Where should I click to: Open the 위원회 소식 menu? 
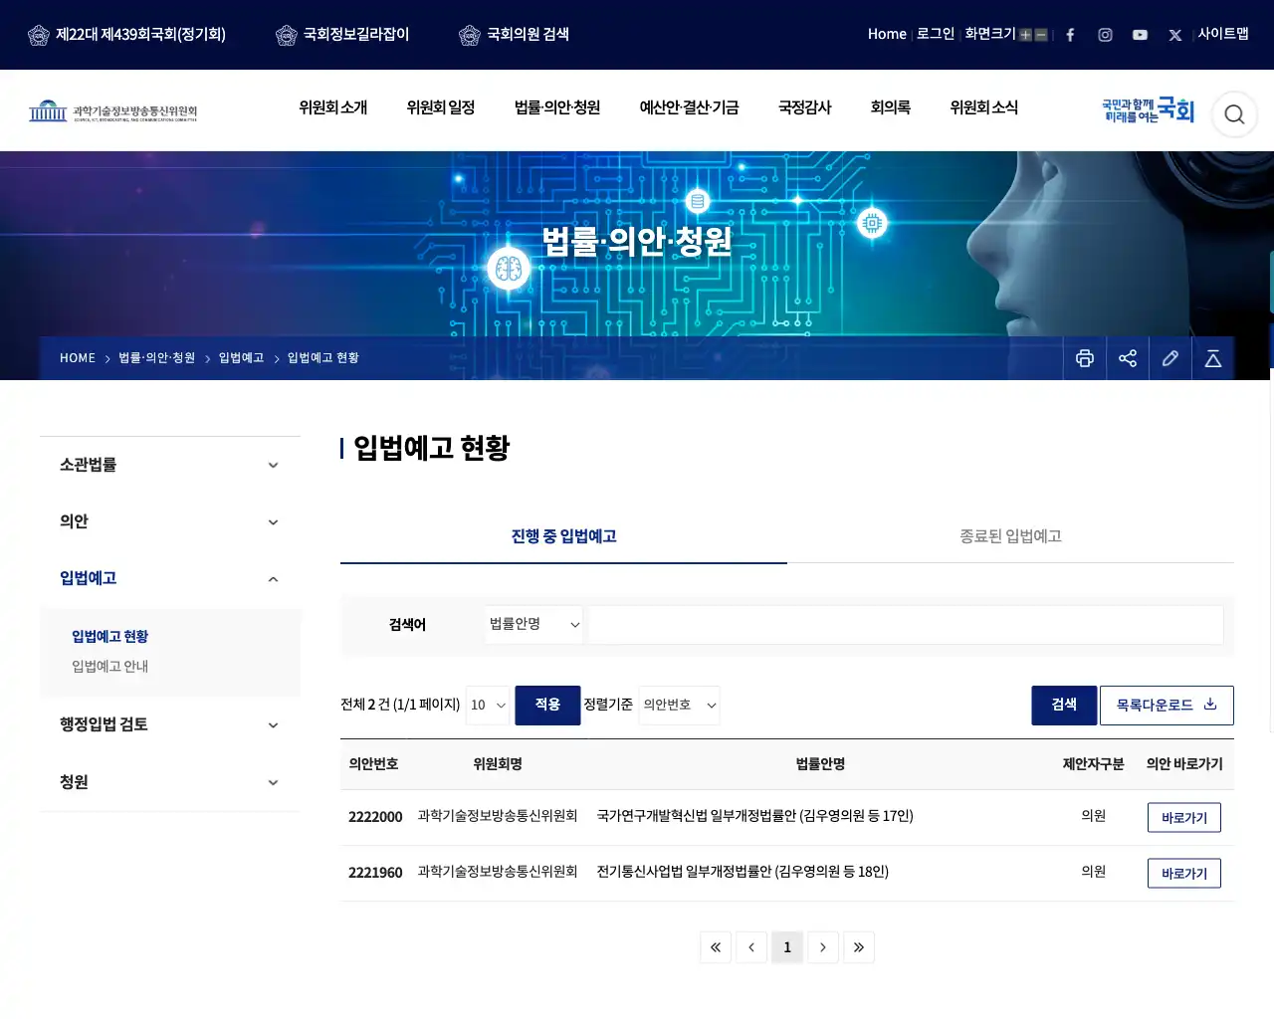point(984,107)
